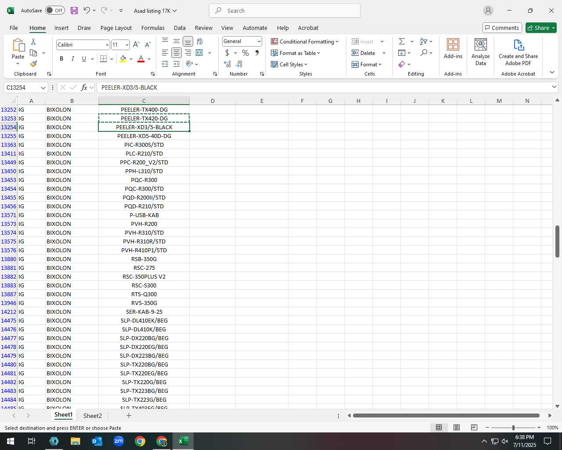Click the Paste clipboard icon

(x=18, y=45)
